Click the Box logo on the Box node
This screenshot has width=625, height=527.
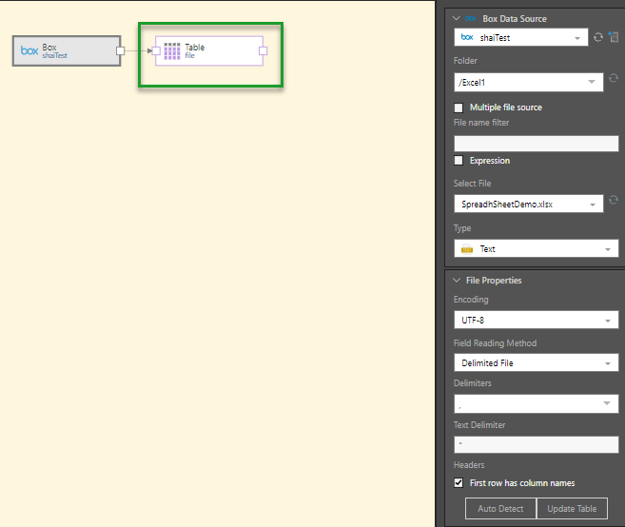pyautogui.click(x=29, y=50)
